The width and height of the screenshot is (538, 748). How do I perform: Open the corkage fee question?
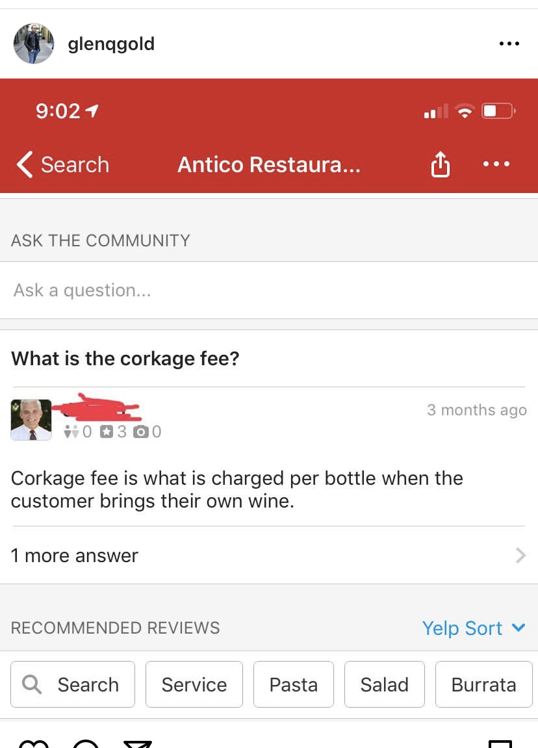(x=125, y=358)
